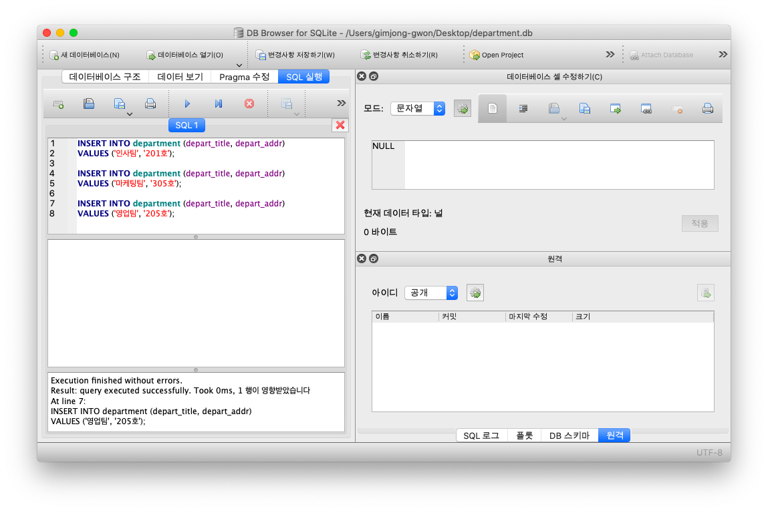Click the empty query results pane
This screenshot has width=768, height=511.
196,303
